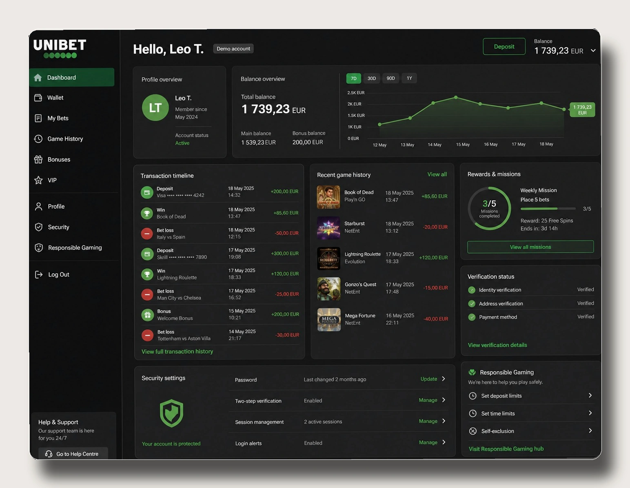Click the Set deposit limits clock icon
630x488 pixels.
[x=473, y=396]
